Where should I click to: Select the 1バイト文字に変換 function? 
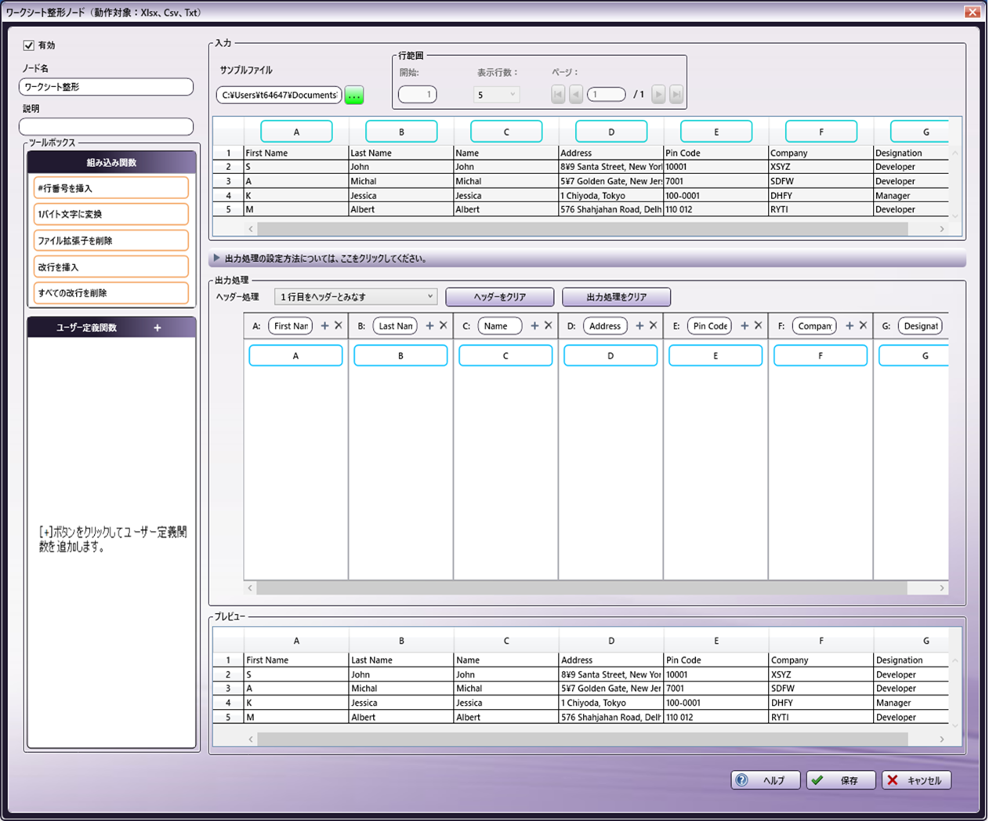point(111,214)
